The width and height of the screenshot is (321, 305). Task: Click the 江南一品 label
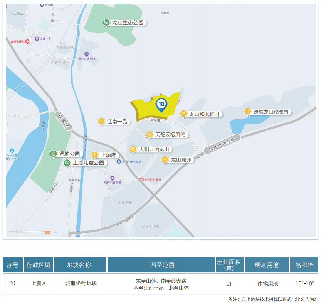(117, 122)
